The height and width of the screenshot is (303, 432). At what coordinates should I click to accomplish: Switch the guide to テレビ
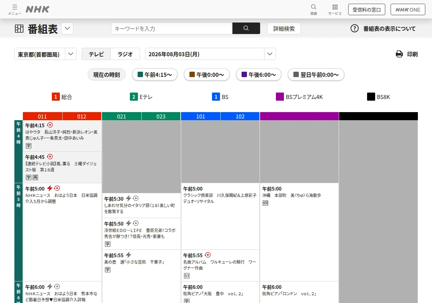(x=96, y=54)
